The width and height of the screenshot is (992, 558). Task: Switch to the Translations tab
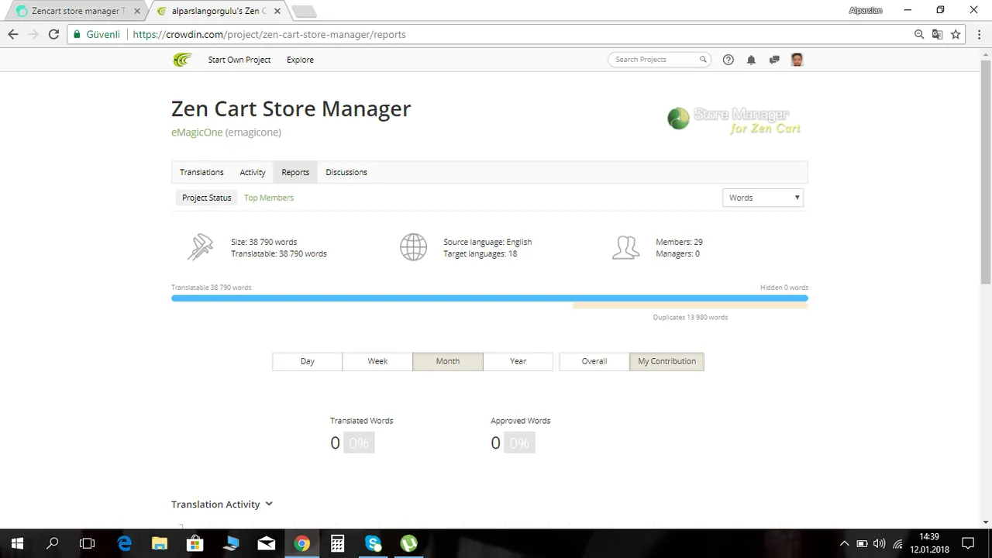tap(201, 172)
